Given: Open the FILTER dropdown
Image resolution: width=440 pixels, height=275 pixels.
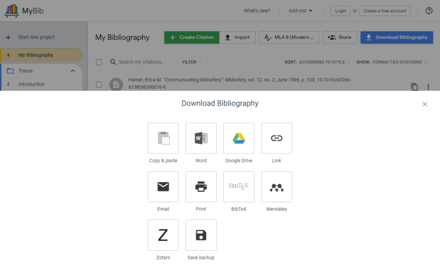Looking at the screenshot, I should click(192, 62).
